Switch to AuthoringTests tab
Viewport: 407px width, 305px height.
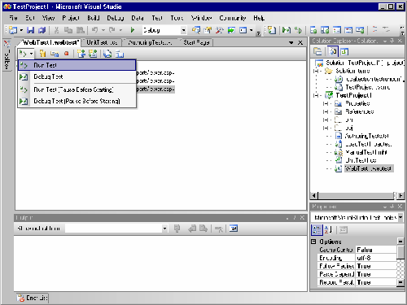point(150,42)
